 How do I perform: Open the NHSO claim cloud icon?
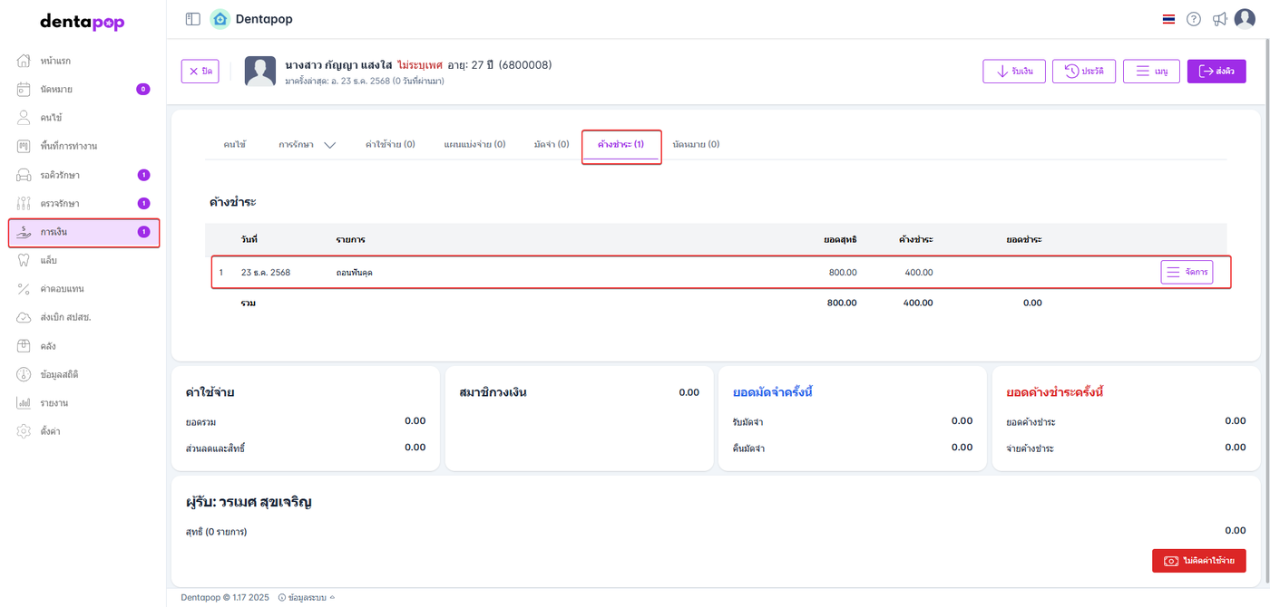[x=24, y=317]
